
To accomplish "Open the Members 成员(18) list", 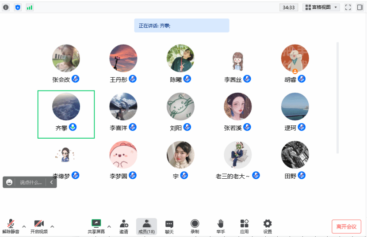I will point(146,226).
